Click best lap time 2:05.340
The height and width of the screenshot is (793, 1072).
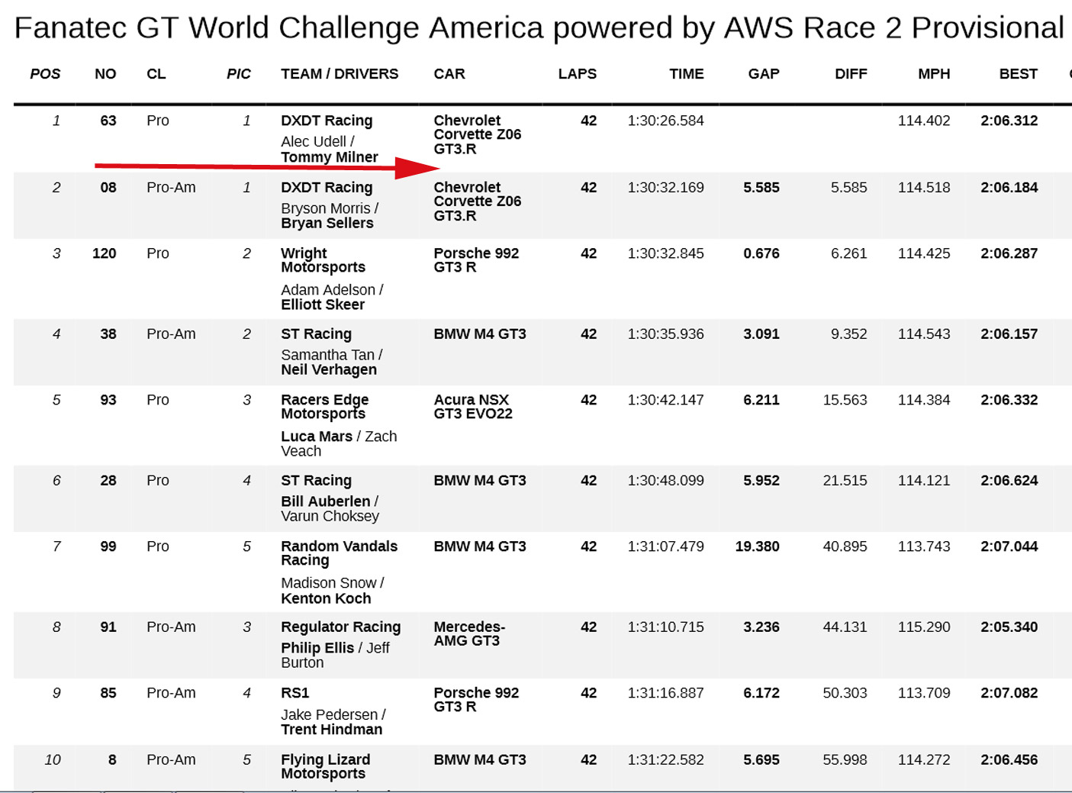click(x=1009, y=627)
